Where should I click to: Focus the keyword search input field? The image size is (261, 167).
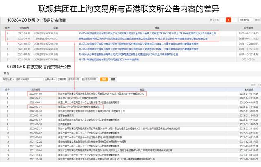tap(29, 79)
